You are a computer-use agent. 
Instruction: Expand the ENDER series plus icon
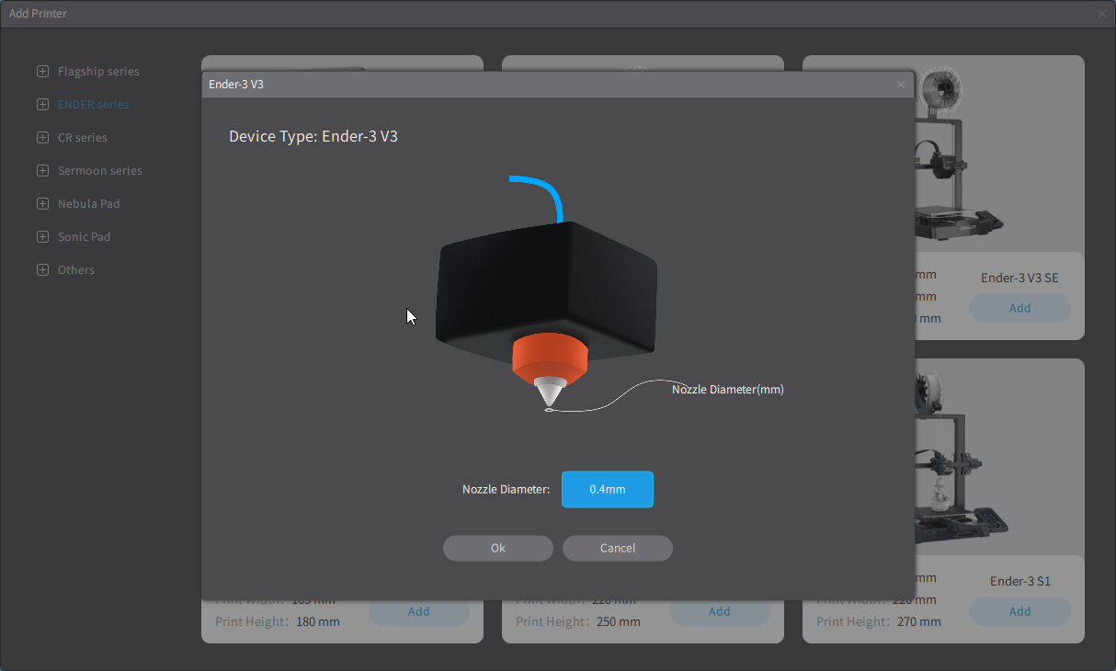coord(42,105)
